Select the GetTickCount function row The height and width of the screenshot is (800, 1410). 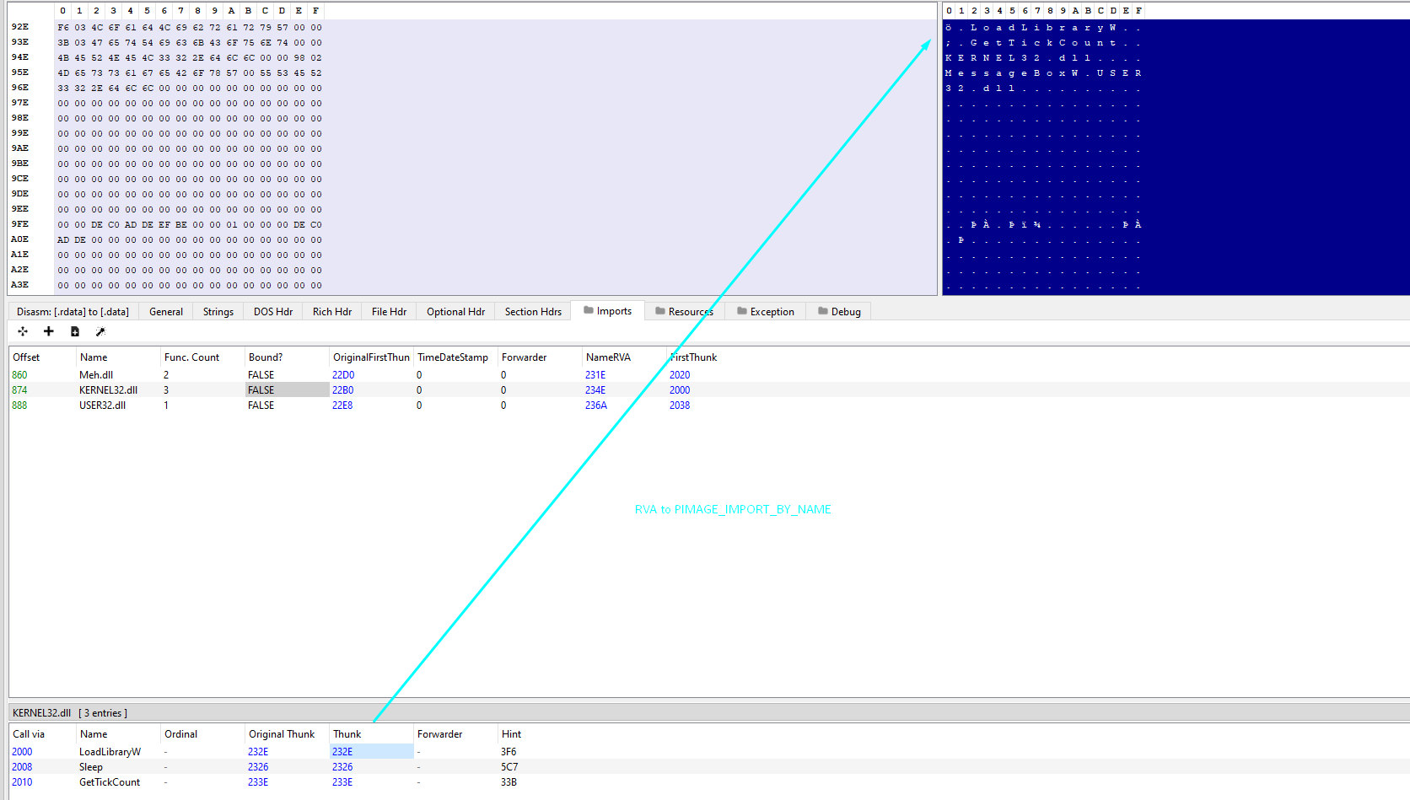(708, 782)
